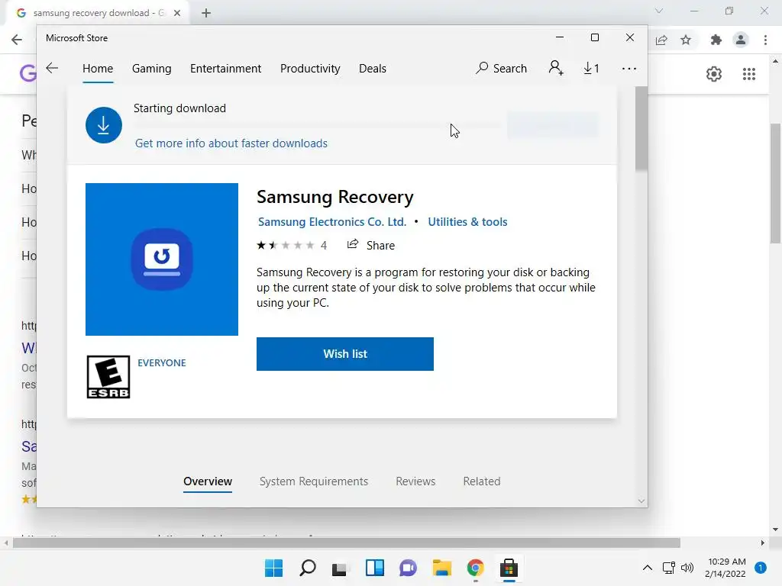Click Chrome share page icon
Viewport: 782px width, 586px height.
tap(661, 40)
